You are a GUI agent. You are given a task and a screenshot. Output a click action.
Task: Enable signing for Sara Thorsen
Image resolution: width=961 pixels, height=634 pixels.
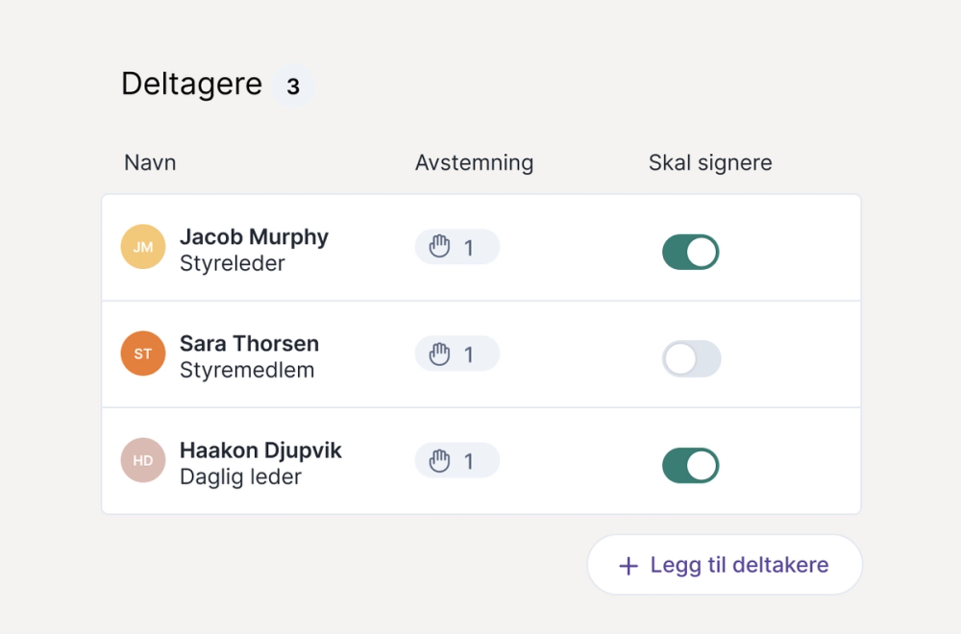click(691, 358)
